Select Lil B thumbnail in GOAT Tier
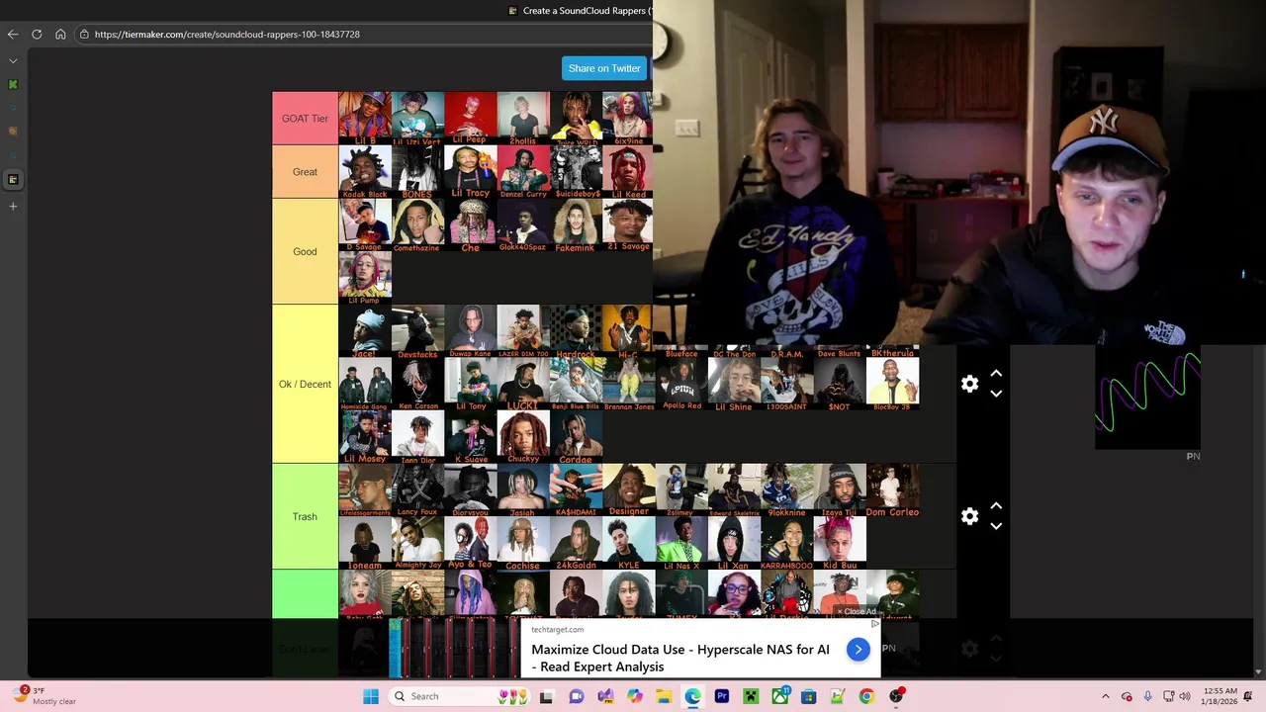Screen dimensions: 1266x712 point(365,119)
